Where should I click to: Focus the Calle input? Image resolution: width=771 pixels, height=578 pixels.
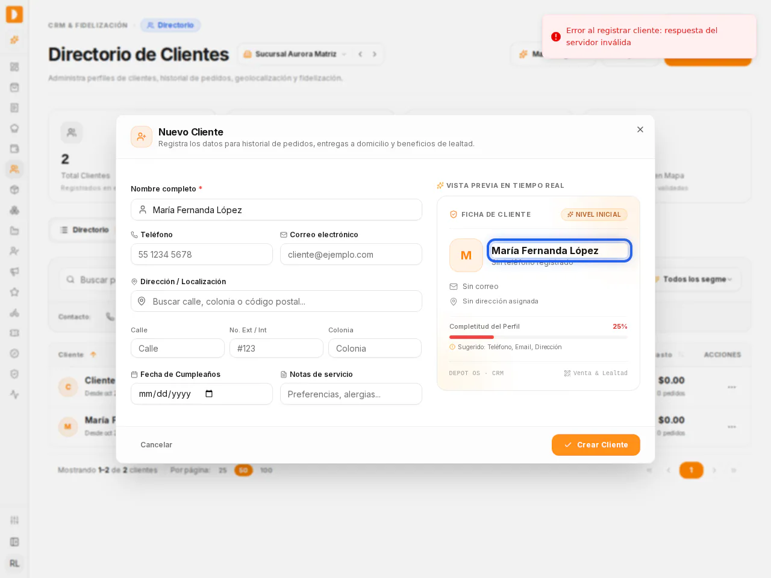tap(178, 348)
